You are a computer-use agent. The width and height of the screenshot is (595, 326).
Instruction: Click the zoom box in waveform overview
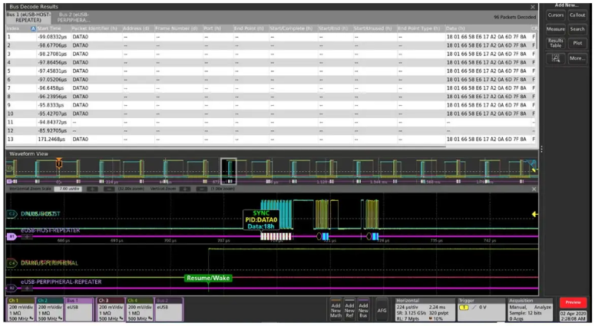click(229, 171)
